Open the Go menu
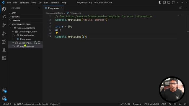This screenshot has height=106, width=189. tap(40, 3)
